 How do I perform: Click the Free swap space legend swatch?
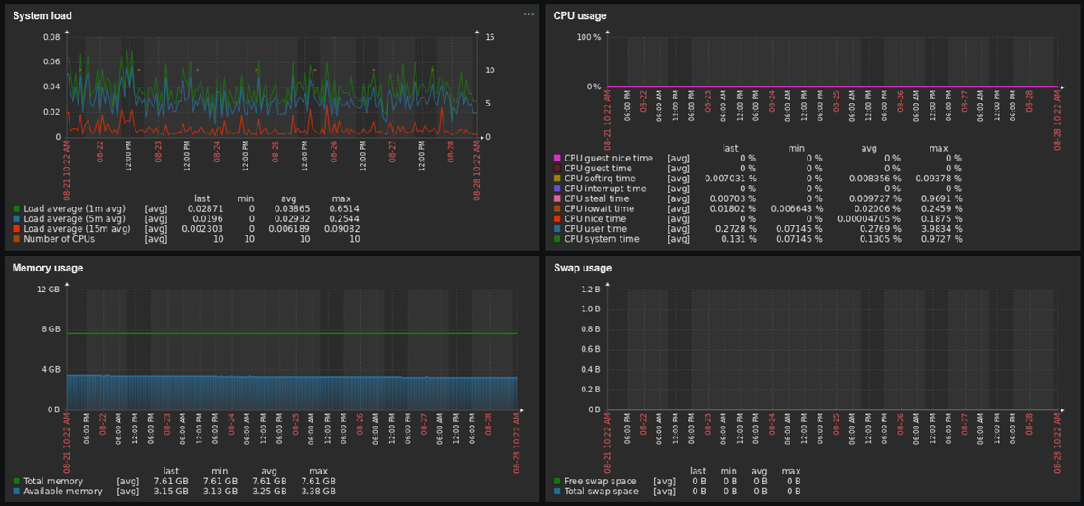[556, 482]
